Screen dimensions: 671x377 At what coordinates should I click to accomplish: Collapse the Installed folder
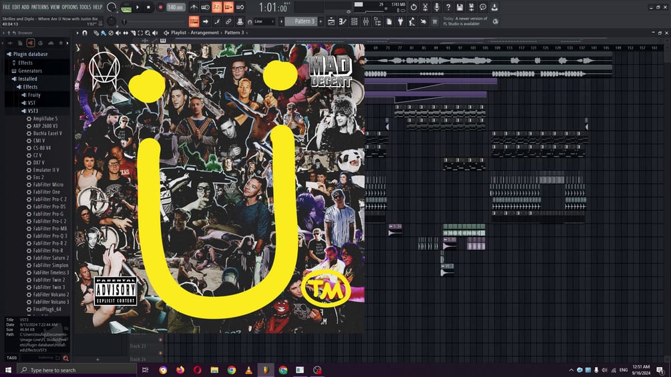pos(27,79)
